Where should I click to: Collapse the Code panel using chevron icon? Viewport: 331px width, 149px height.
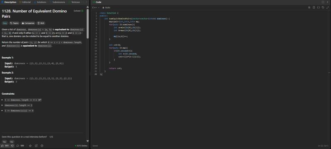[327, 2]
